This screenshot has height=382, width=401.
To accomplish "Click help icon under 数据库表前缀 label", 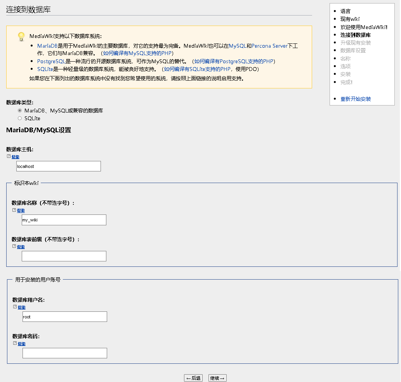I will pos(14,246).
